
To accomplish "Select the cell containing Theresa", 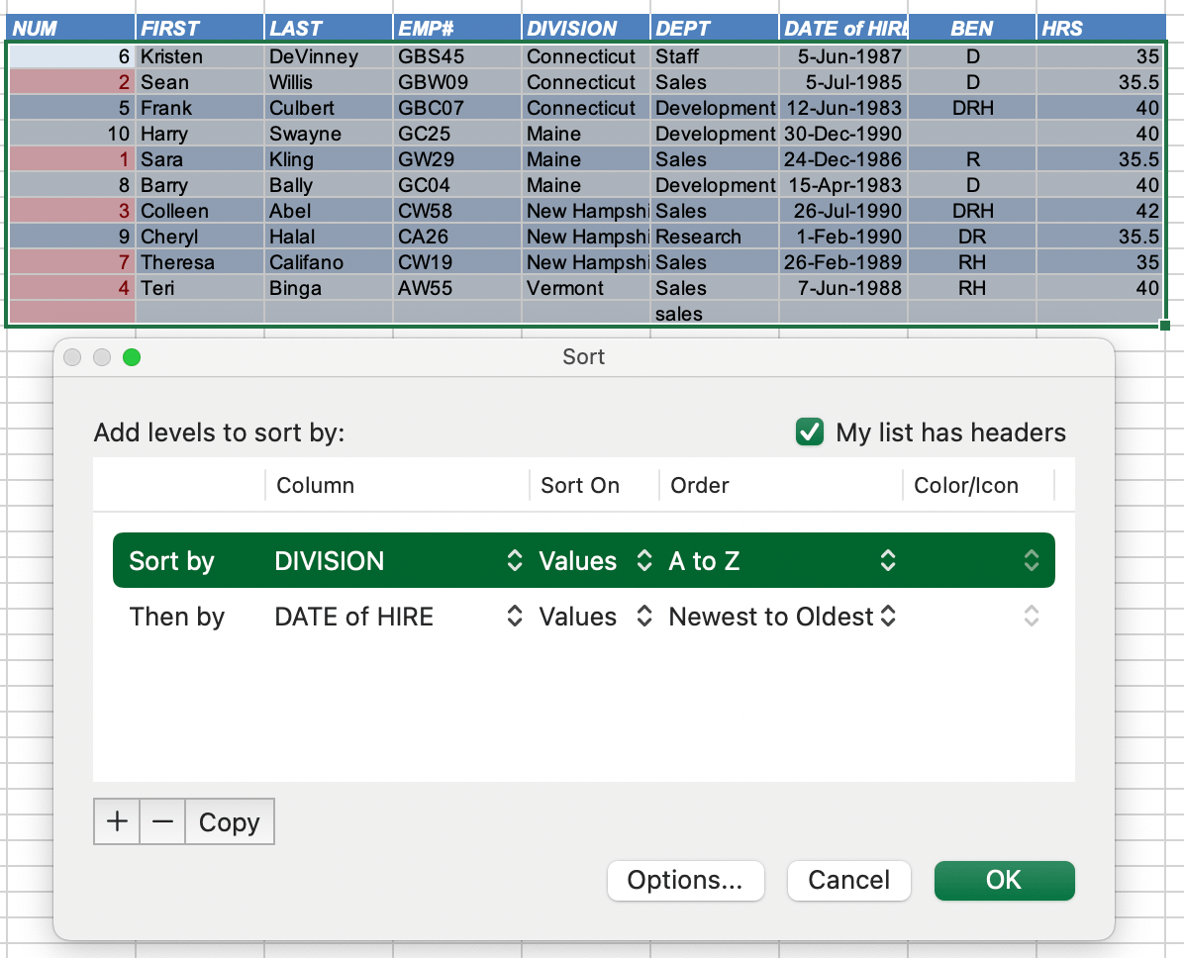I will pyautogui.click(x=200, y=262).
